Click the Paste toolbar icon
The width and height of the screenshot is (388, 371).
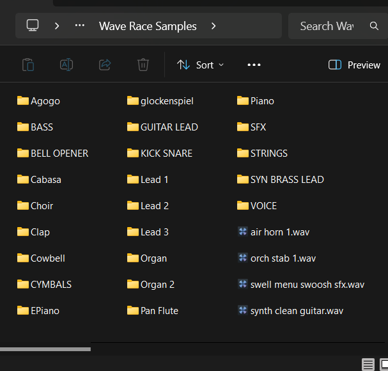(x=28, y=65)
